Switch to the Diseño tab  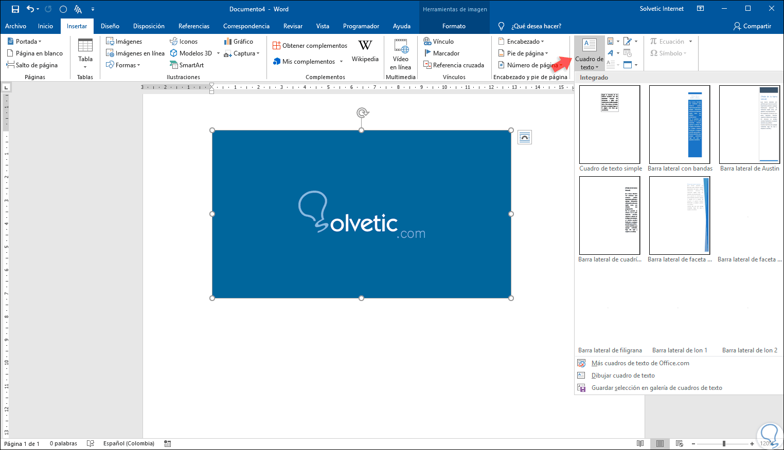110,26
